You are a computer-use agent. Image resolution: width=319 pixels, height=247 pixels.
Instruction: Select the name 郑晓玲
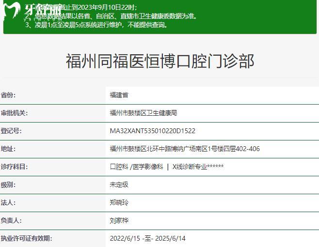tap(119, 202)
